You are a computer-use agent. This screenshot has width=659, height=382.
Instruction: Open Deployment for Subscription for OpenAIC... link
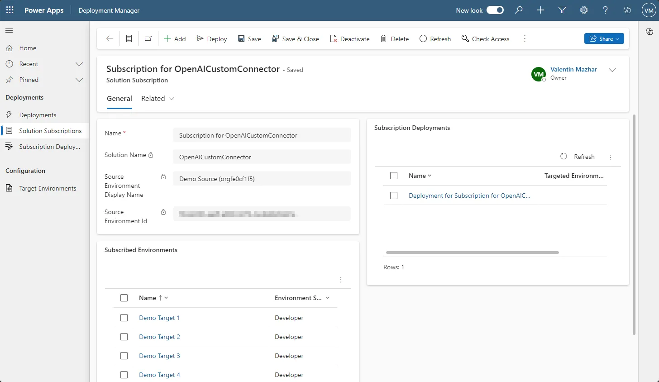coord(469,196)
